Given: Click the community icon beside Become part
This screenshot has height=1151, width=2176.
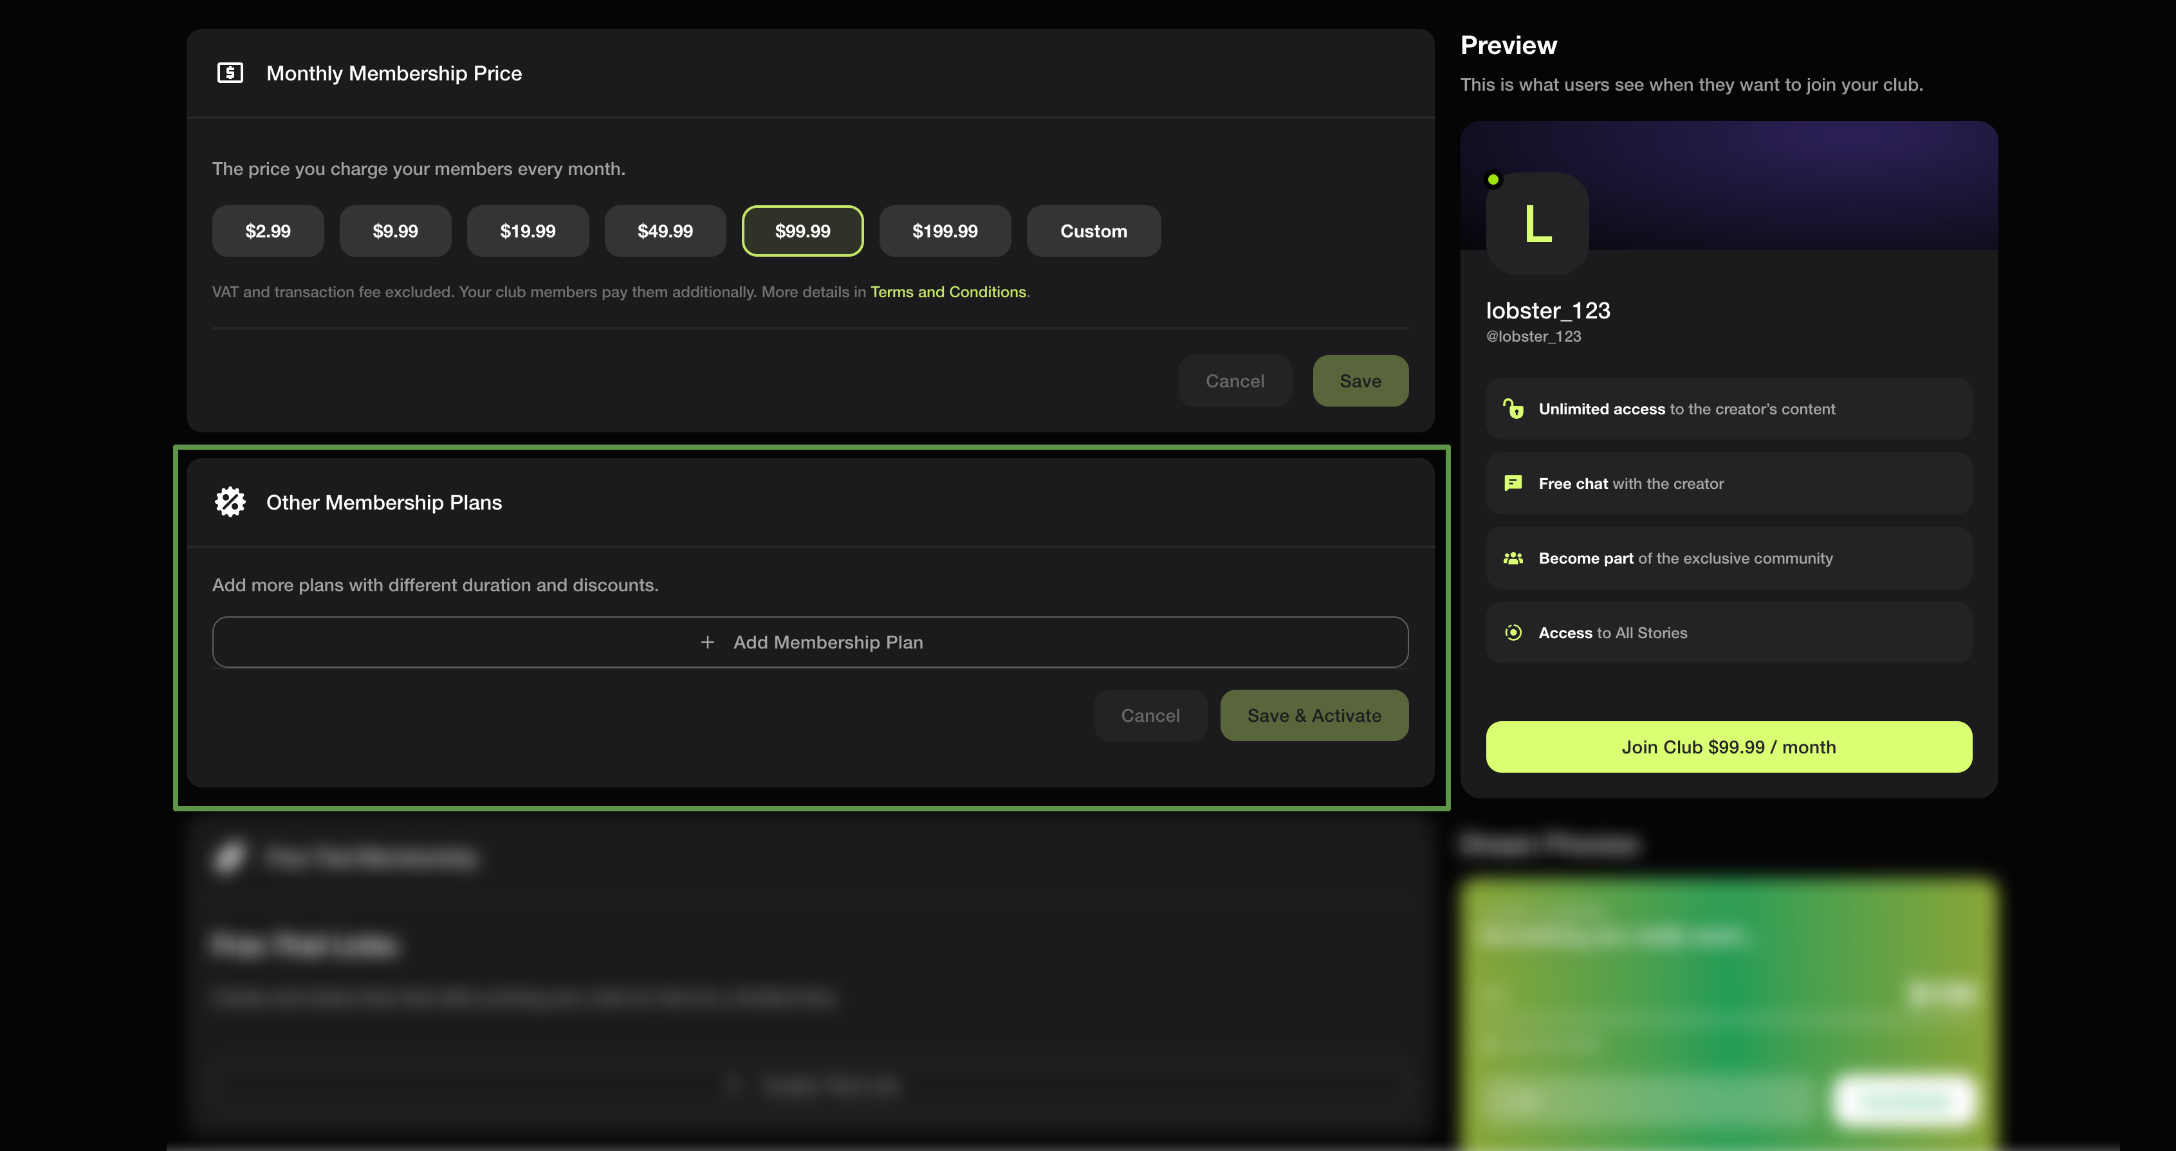Looking at the screenshot, I should tap(1513, 557).
